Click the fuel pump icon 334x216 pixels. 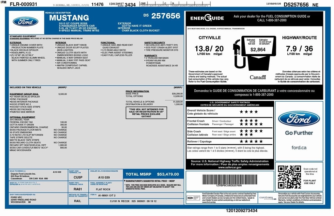click(239, 55)
